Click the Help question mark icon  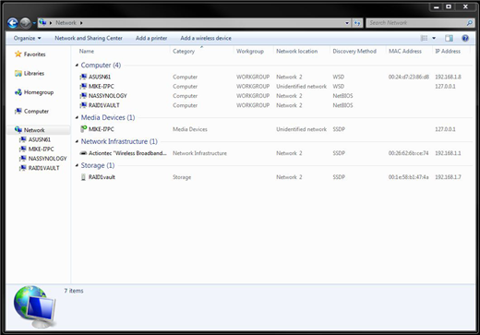(465, 38)
